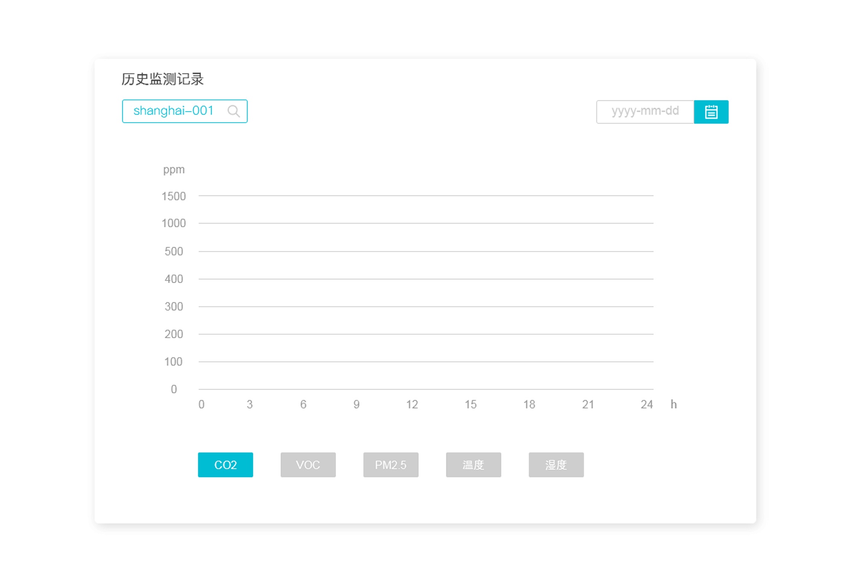The image size is (855, 578).
Task: Open the calendar date picker
Action: click(x=711, y=112)
